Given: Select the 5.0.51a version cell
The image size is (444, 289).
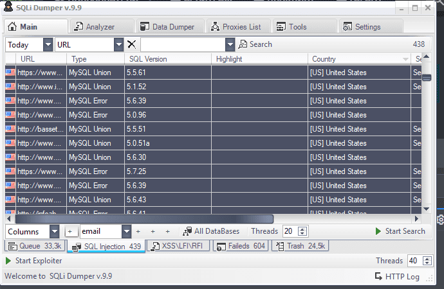Looking at the screenshot, I should point(168,143).
